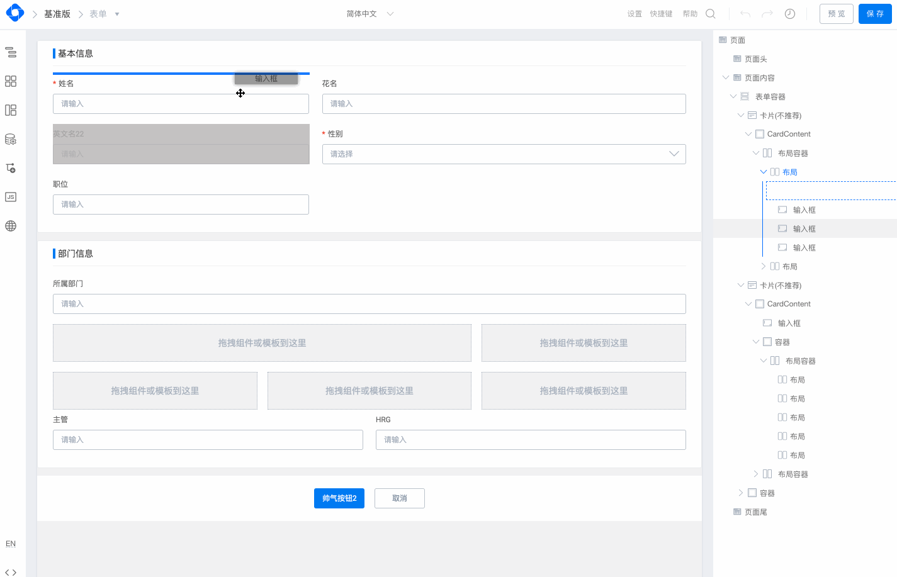The height and width of the screenshot is (577, 897).
Task: Select 页面尾 in the outline tree
Action: coord(755,512)
